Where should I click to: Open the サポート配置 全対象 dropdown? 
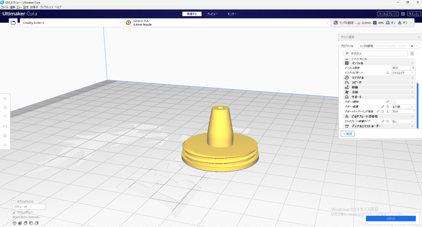(x=403, y=107)
